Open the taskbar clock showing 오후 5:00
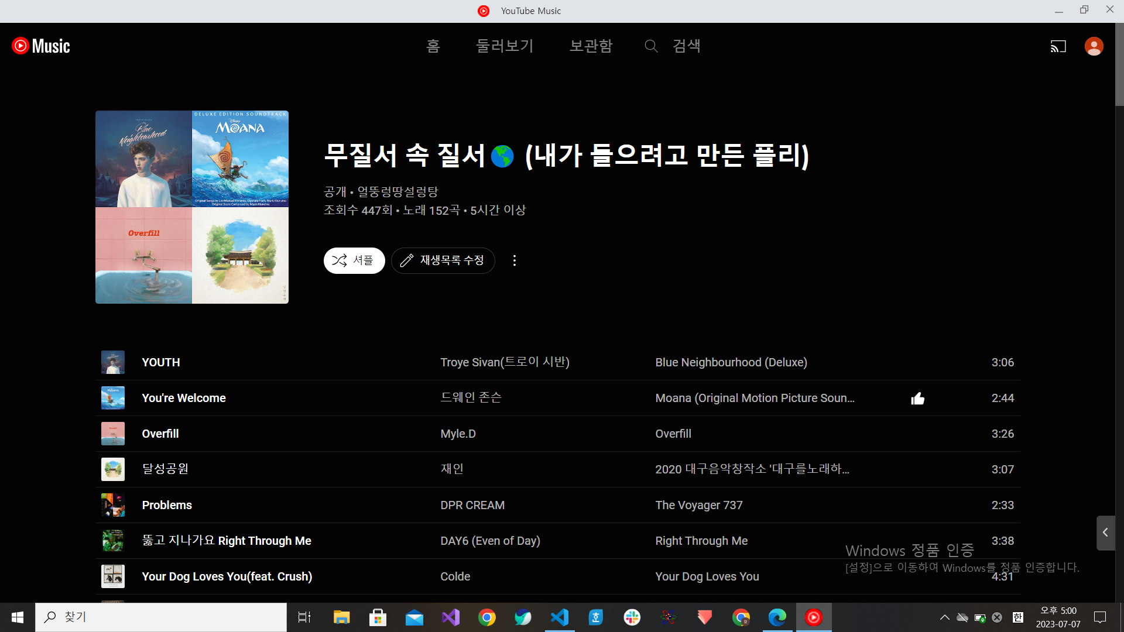Image resolution: width=1124 pixels, height=632 pixels. [x=1058, y=617]
